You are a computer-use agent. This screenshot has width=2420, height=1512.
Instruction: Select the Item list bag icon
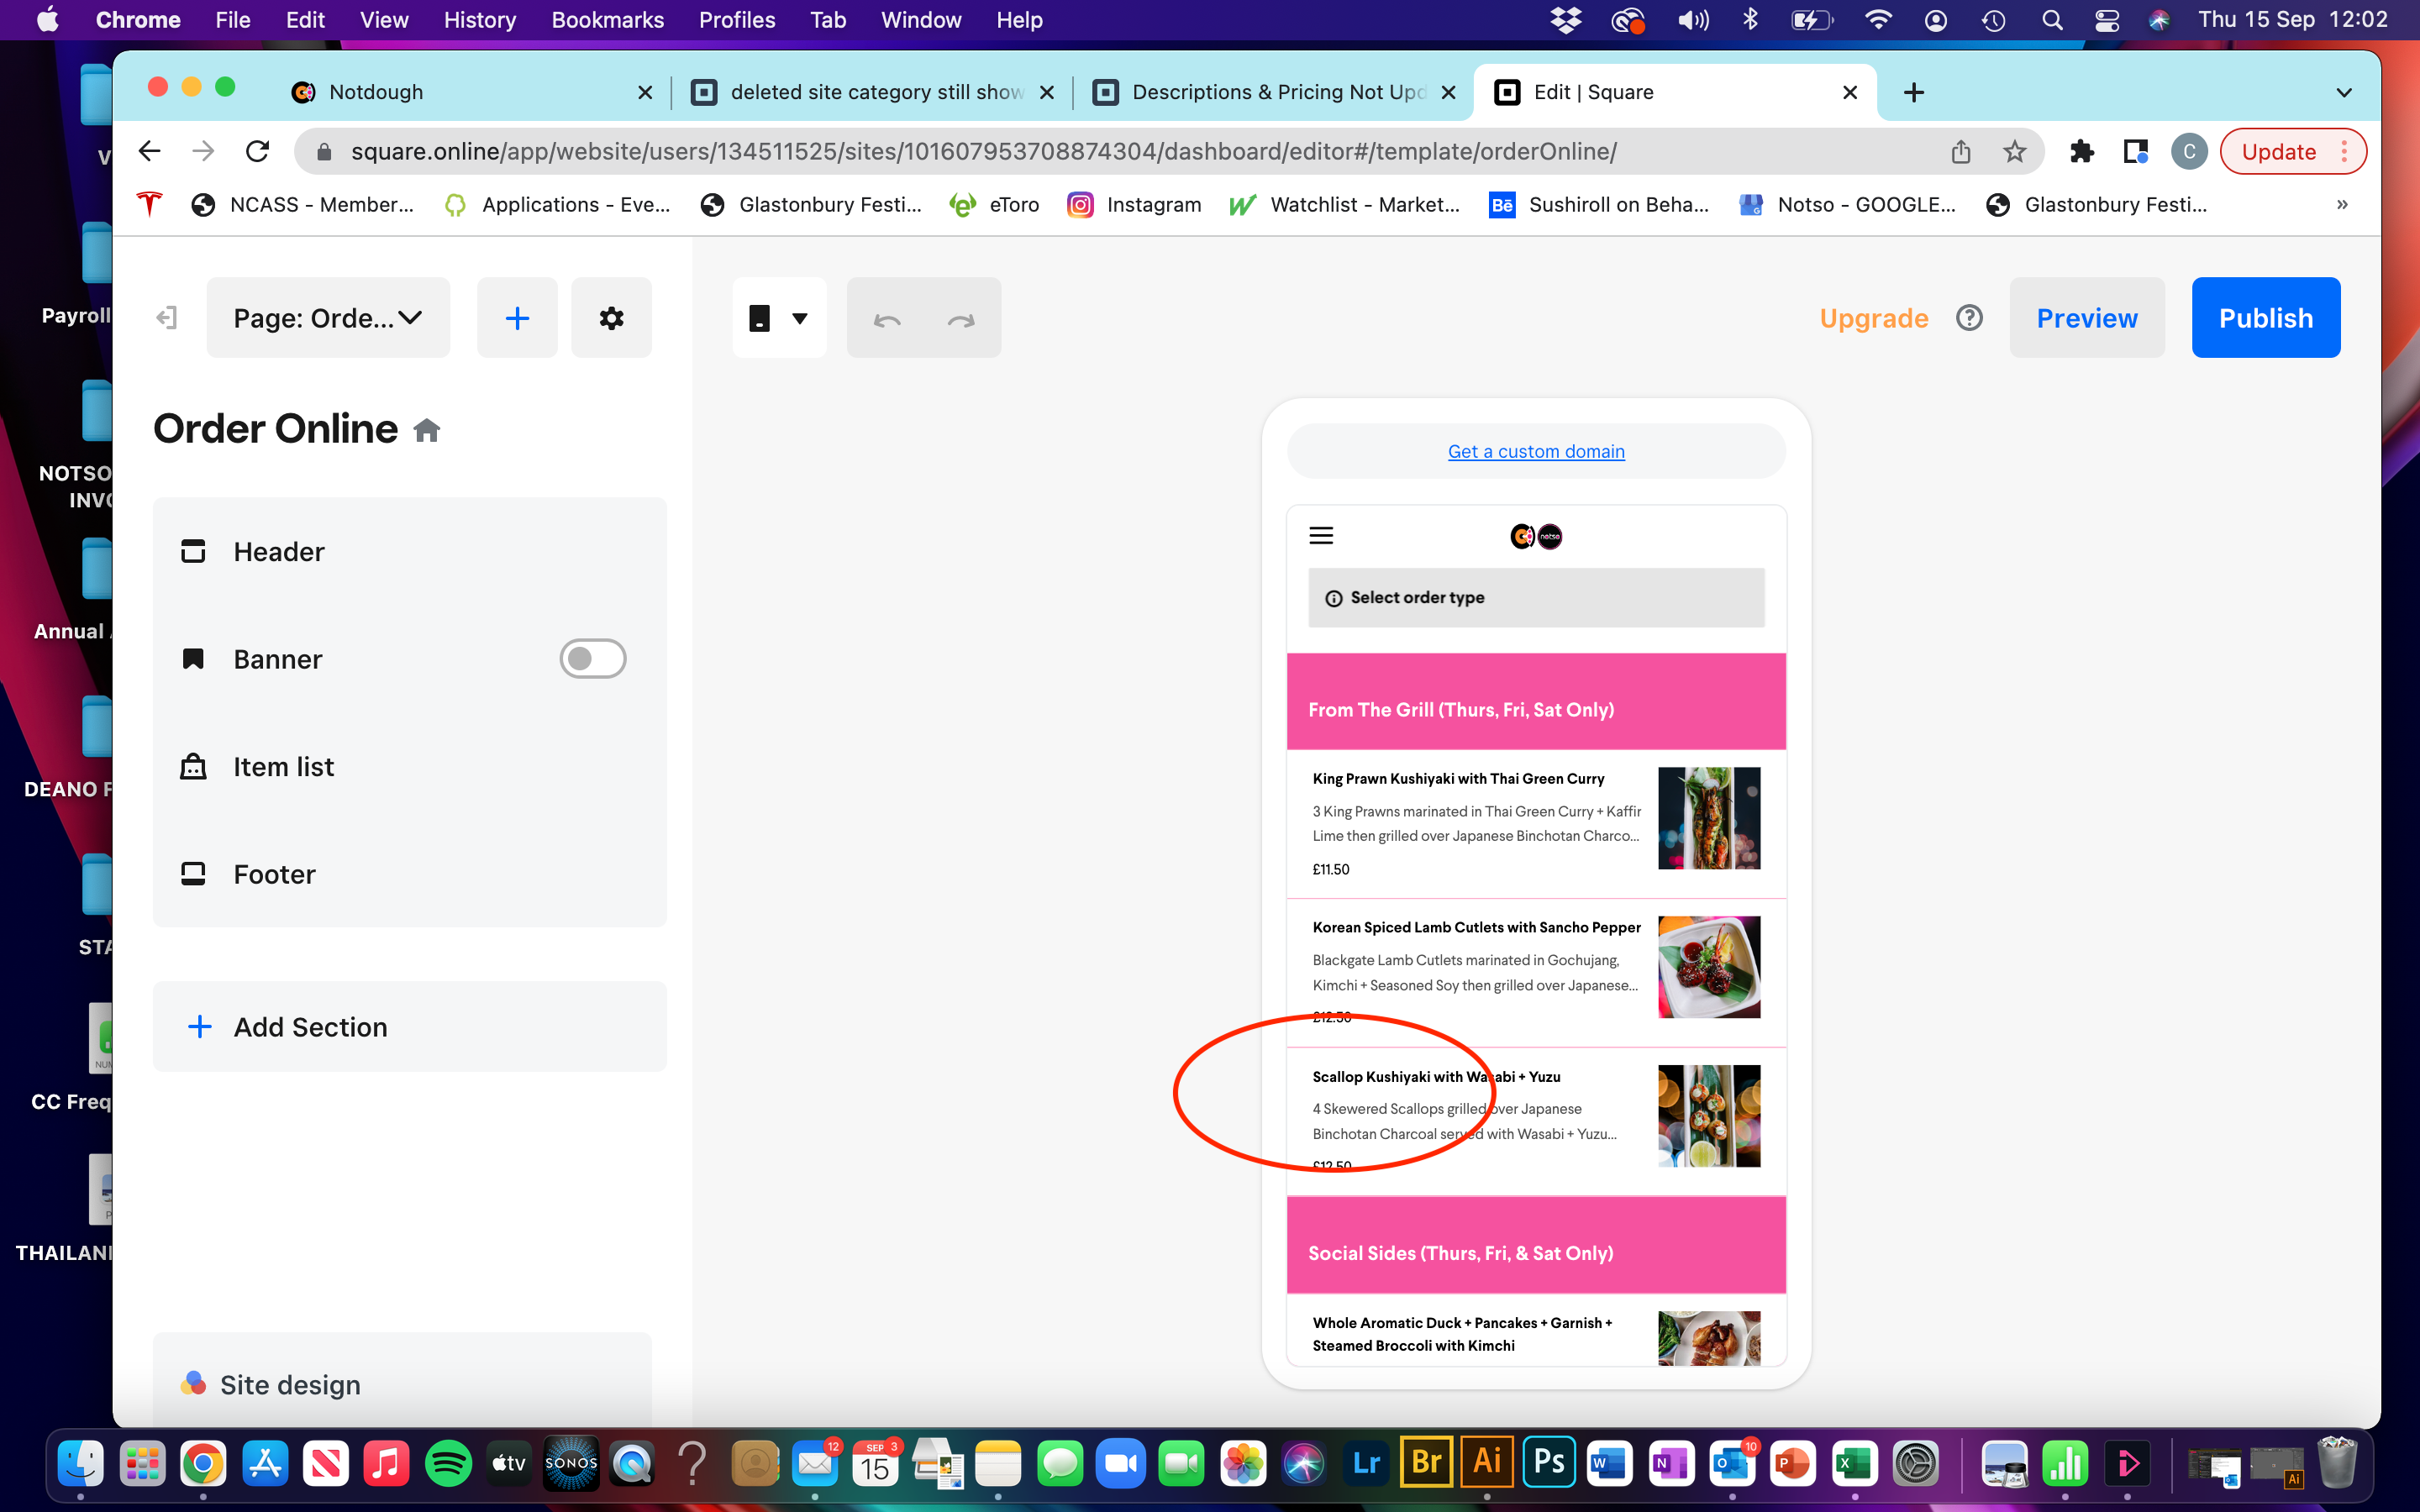(193, 766)
